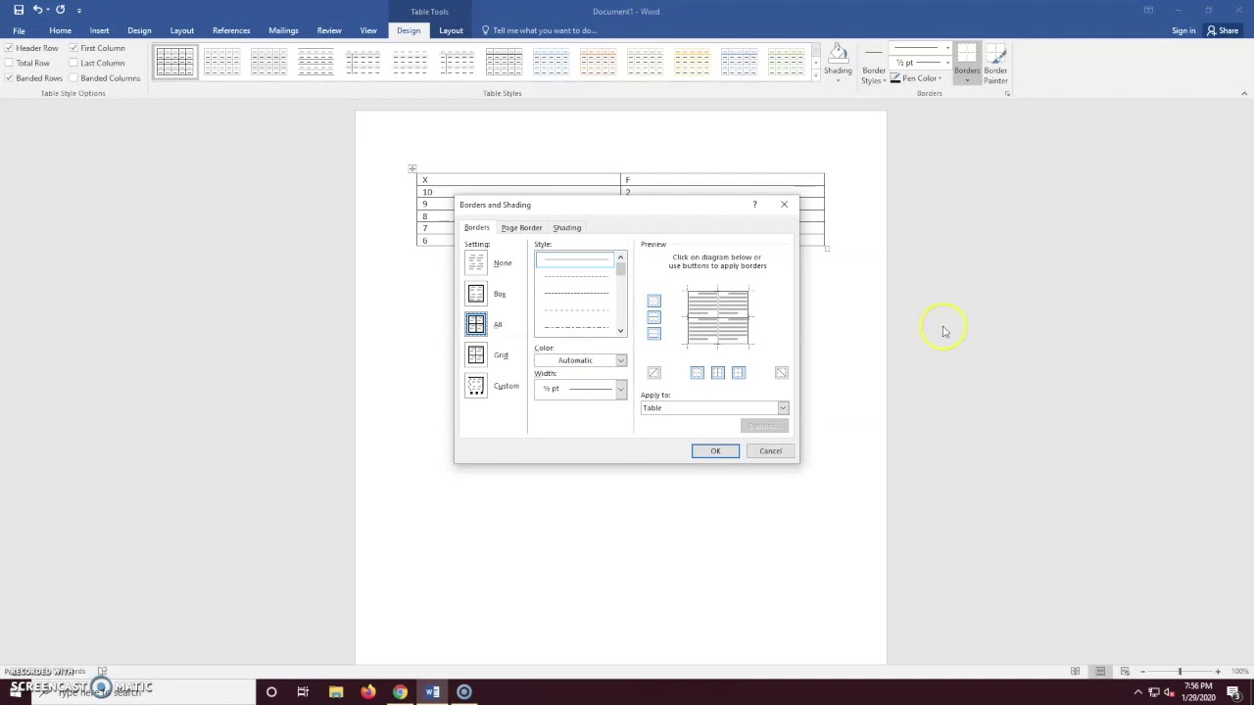The image size is (1254, 705).
Task: Expand the border Color dropdown
Action: point(620,360)
